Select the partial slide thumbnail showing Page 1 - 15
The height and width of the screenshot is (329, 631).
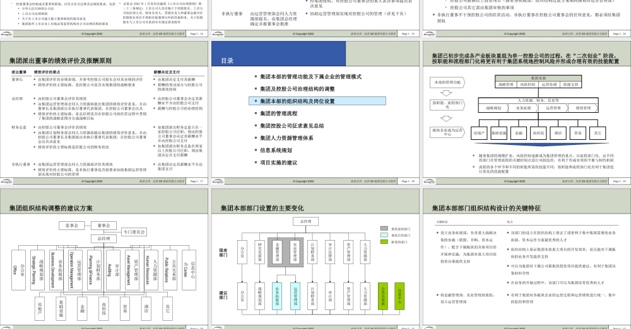pos(315,18)
